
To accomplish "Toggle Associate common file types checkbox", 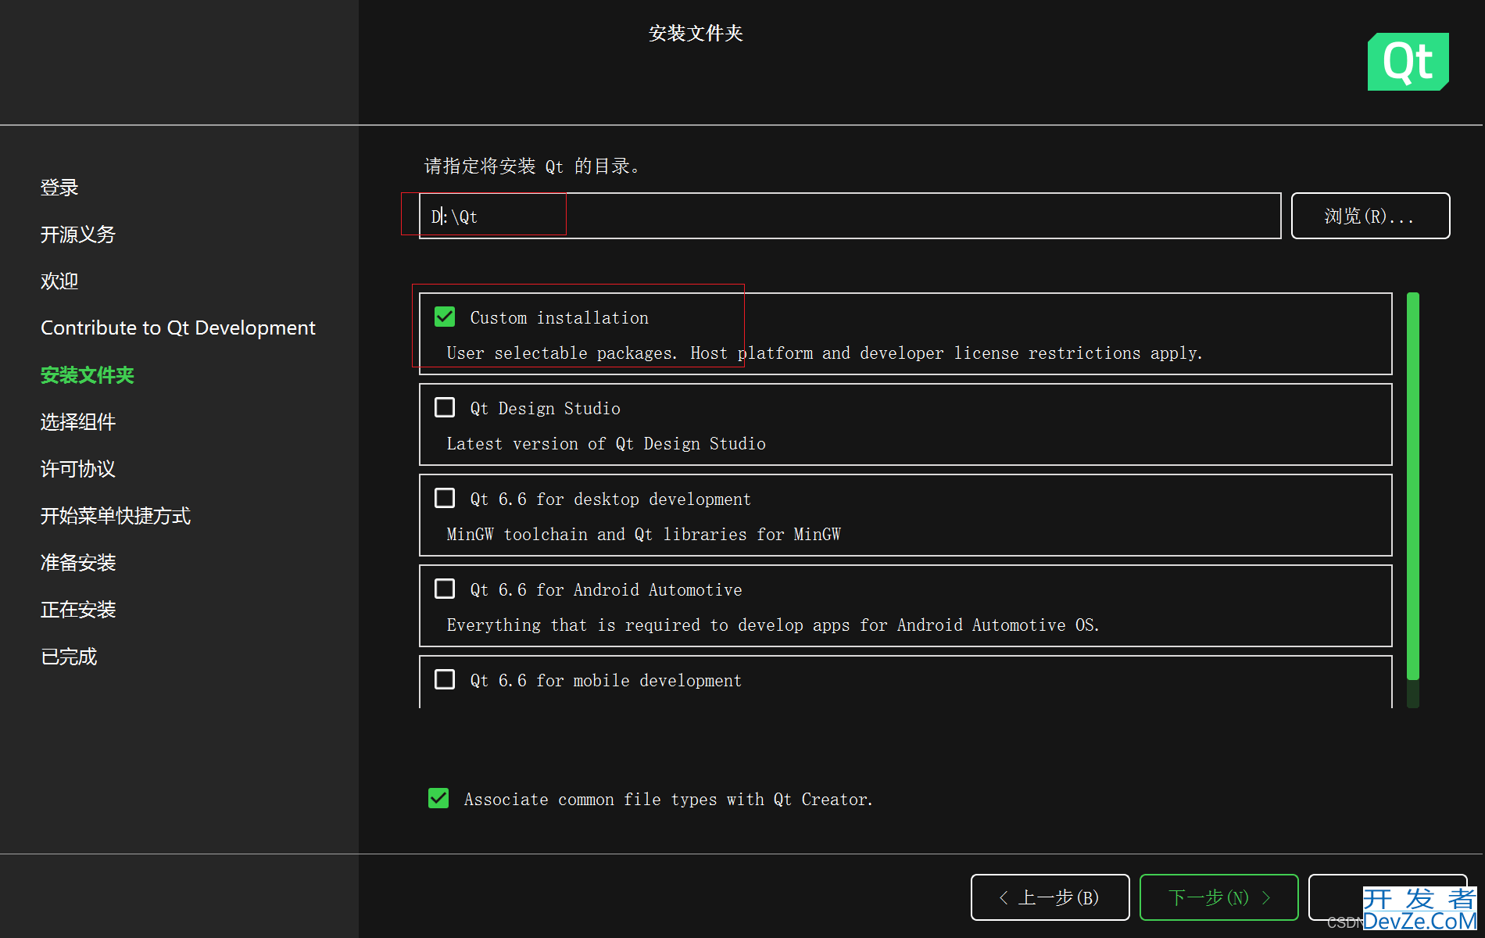I will [438, 798].
